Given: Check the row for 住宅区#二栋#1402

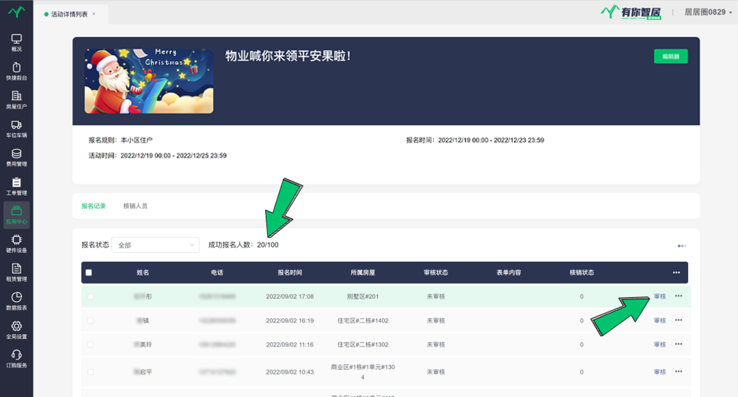Looking at the screenshot, I should coord(90,320).
